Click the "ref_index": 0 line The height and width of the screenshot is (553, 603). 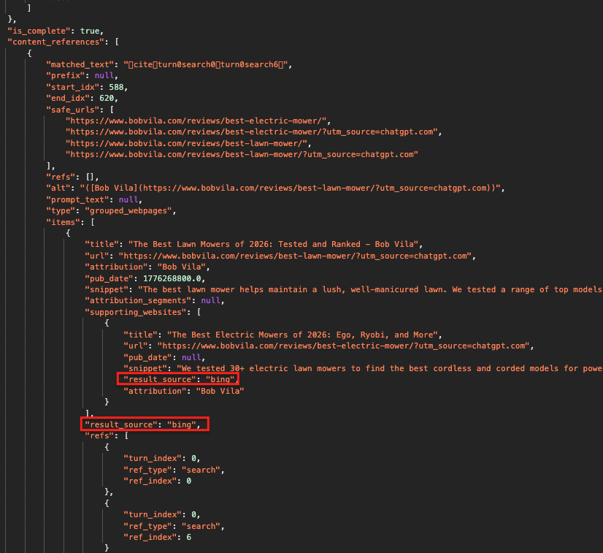(157, 481)
